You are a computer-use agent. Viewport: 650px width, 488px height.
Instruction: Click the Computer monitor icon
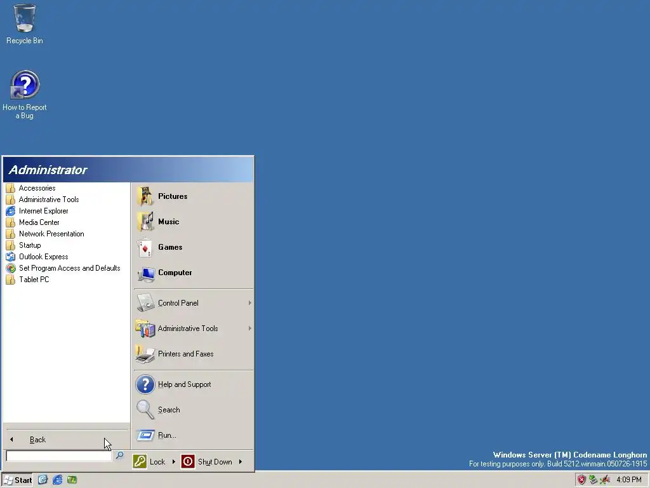(x=146, y=273)
